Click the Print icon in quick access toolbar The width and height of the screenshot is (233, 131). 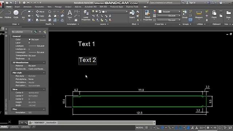[24, 3]
